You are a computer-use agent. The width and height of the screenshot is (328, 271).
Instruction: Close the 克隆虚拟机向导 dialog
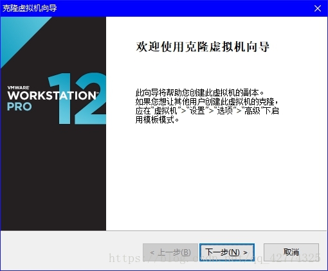pos(318,8)
